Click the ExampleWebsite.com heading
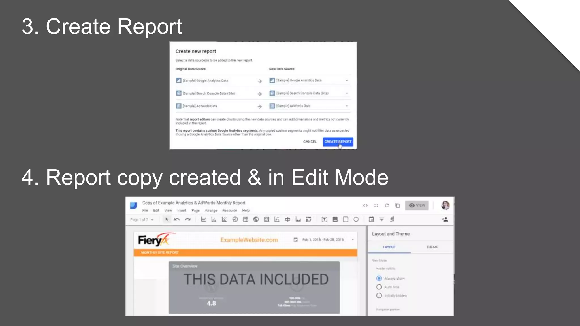This screenshot has width=580, height=326. pyautogui.click(x=249, y=240)
